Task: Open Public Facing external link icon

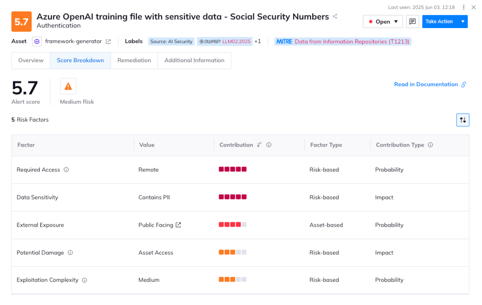Action: coord(178,225)
